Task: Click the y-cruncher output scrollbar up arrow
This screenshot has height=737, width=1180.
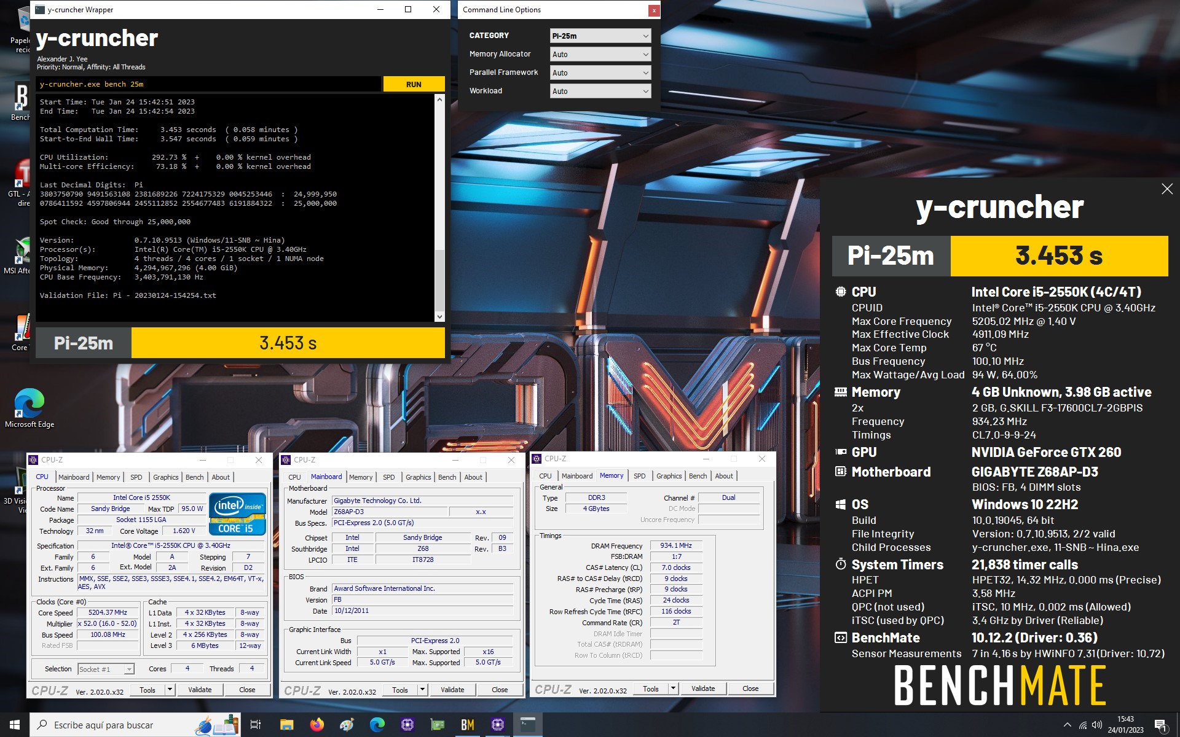Action: (439, 99)
